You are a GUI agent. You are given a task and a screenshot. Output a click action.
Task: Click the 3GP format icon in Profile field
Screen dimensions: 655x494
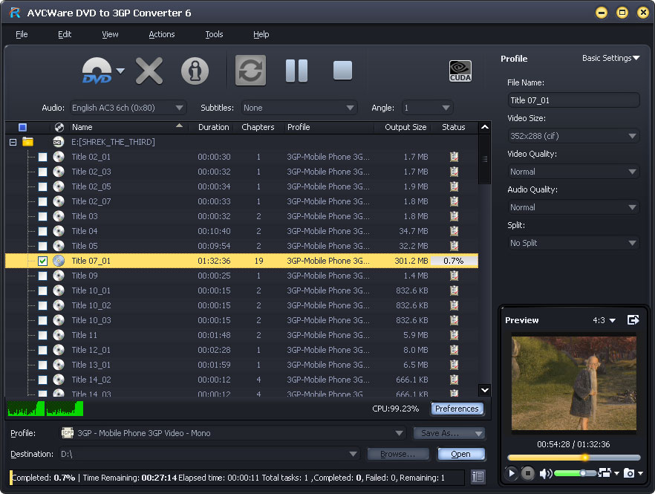click(68, 432)
